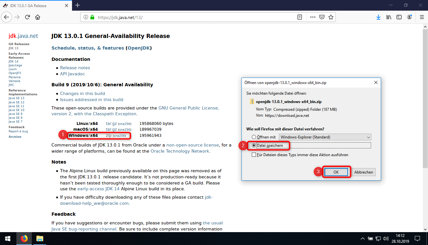Image resolution: width=428 pixels, height=245 pixels.
Task: Click the network icon in system tray
Action: coord(378,239)
